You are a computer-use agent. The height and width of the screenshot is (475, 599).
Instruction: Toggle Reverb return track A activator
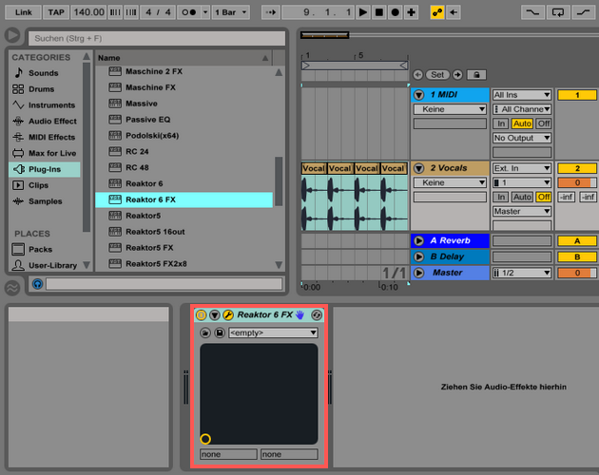coord(577,241)
